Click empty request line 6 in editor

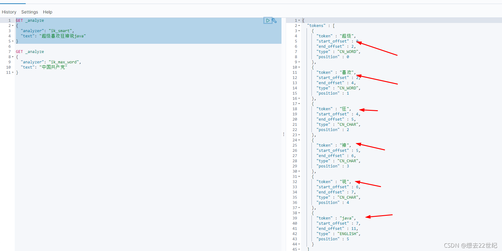click(148, 47)
